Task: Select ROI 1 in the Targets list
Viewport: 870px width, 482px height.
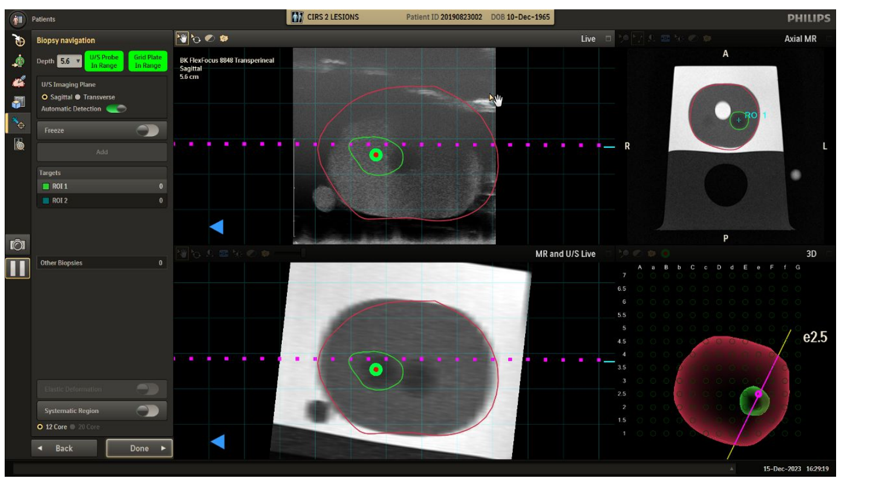Action: pos(102,186)
